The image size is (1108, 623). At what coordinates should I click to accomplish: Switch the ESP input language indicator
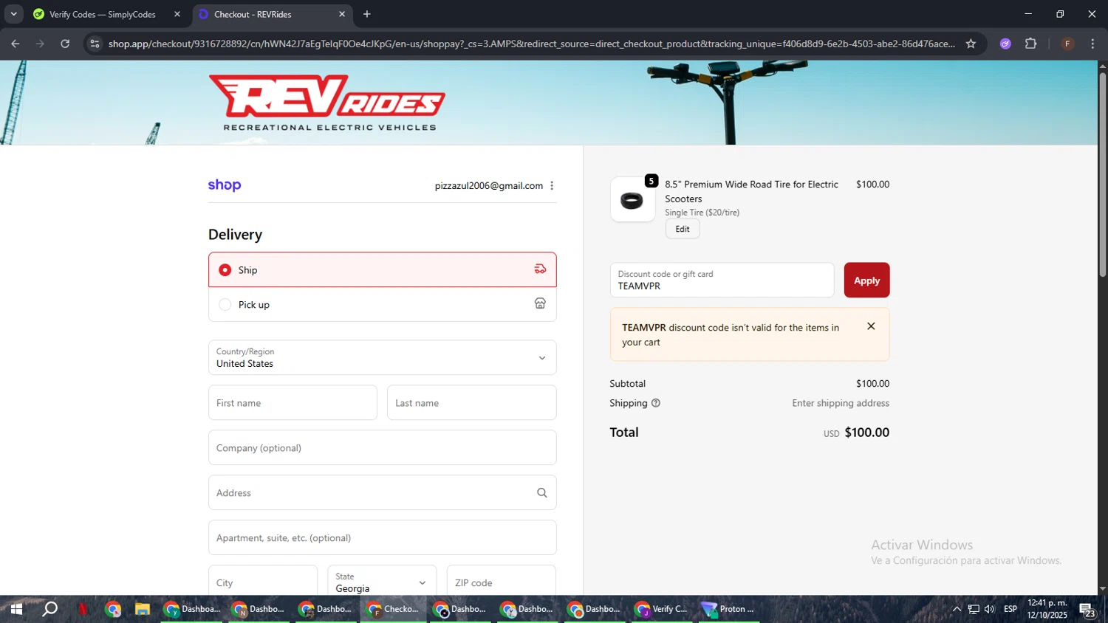coord(1010,609)
